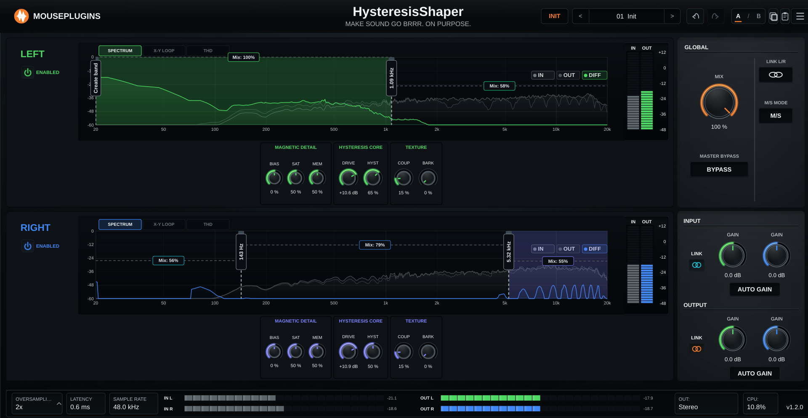Switch left panel to X-Y LOOP tab
The height and width of the screenshot is (418, 808).
[164, 50]
